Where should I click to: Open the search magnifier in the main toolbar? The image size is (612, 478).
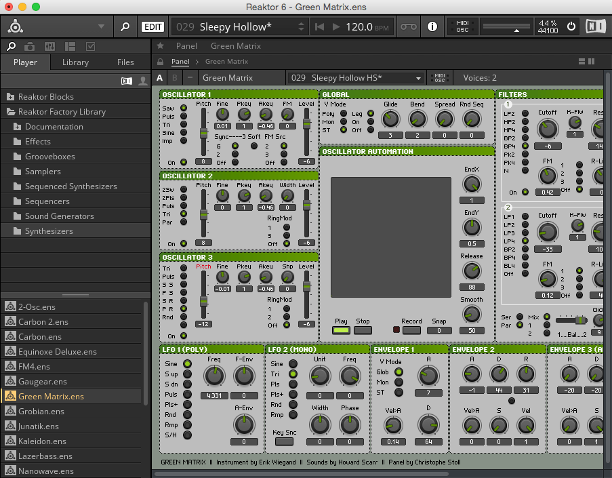coord(125,26)
